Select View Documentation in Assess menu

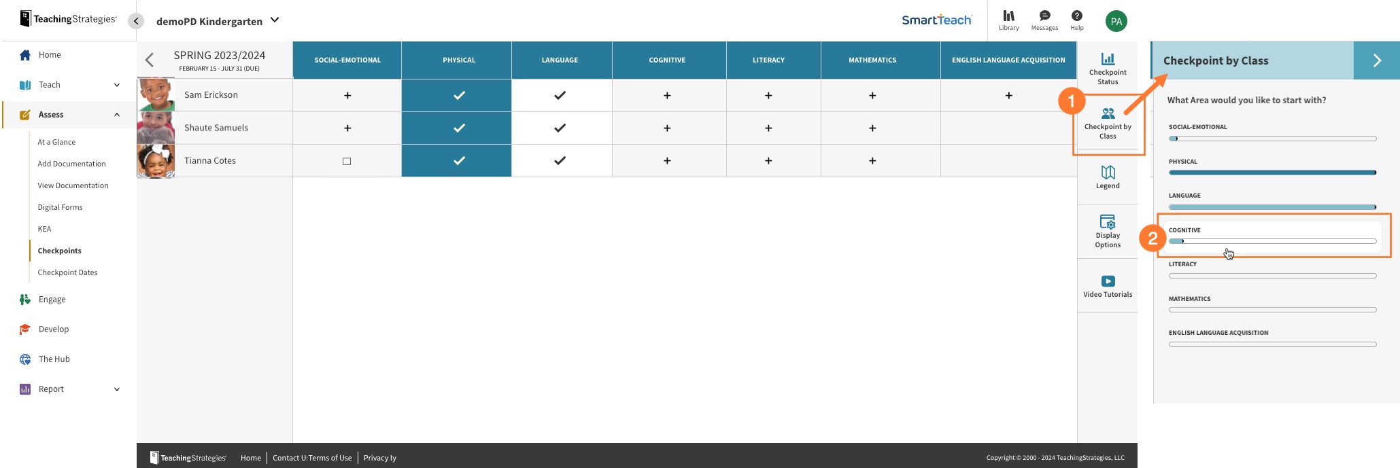73,185
